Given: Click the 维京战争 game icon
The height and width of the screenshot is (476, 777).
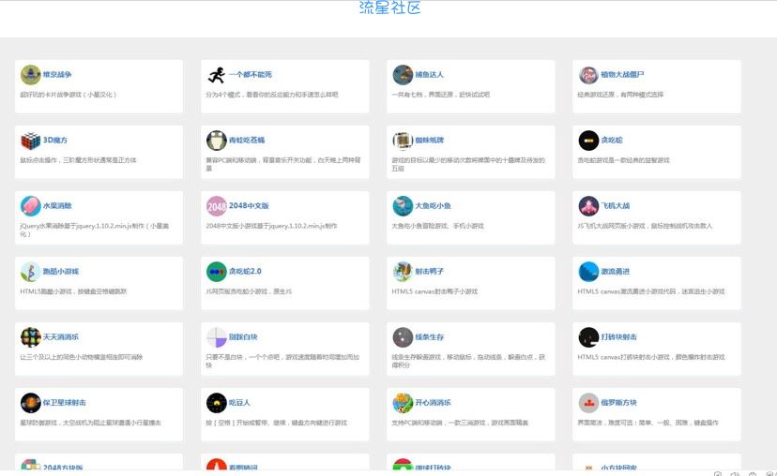Looking at the screenshot, I should click(x=30, y=75).
